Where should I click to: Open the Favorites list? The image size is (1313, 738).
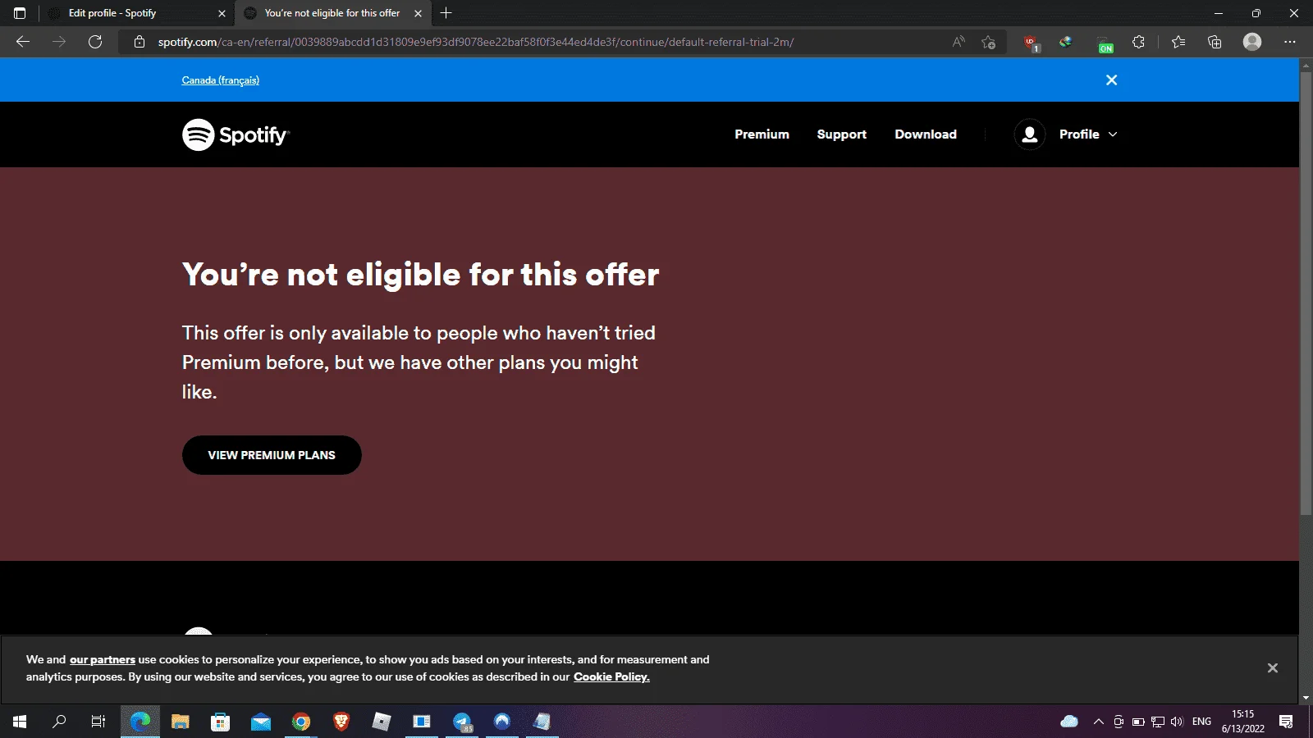coord(1178,42)
